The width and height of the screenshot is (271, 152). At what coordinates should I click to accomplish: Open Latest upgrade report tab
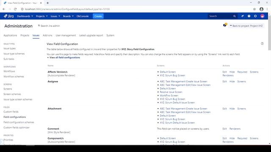point(91,35)
